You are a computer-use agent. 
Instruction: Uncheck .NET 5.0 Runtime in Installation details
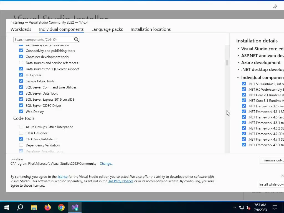click(244, 84)
